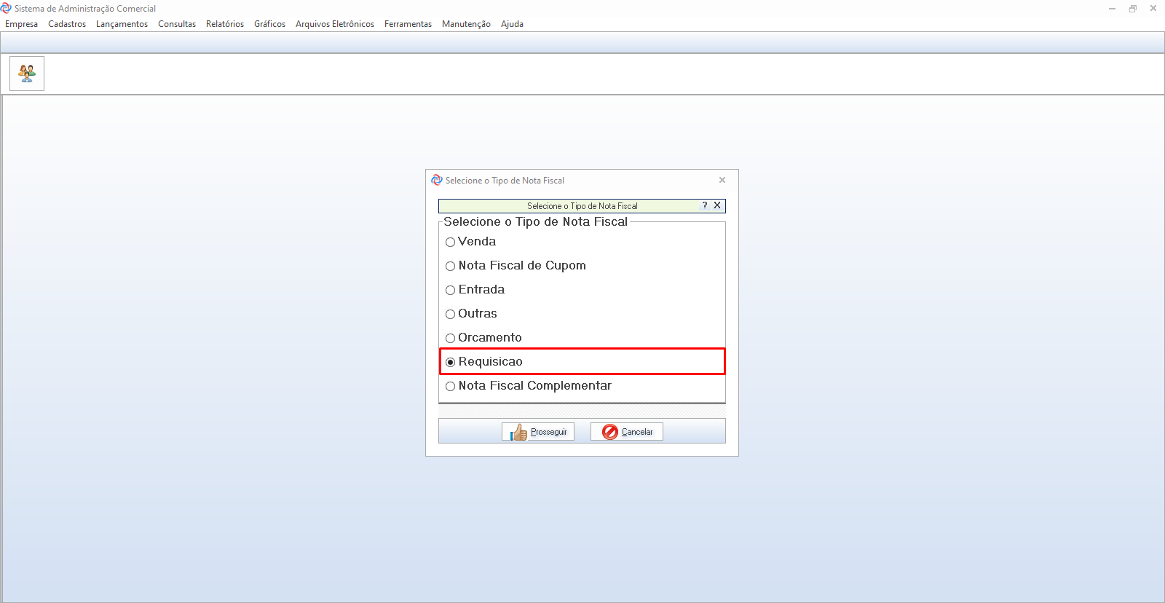Click the inner X on the green header
1165x603 pixels.
[717, 205]
